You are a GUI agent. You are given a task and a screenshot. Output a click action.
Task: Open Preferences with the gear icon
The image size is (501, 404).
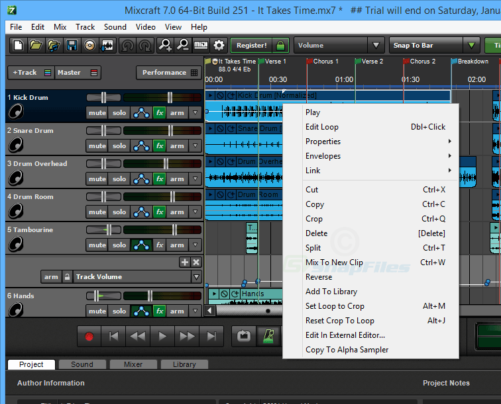(219, 45)
